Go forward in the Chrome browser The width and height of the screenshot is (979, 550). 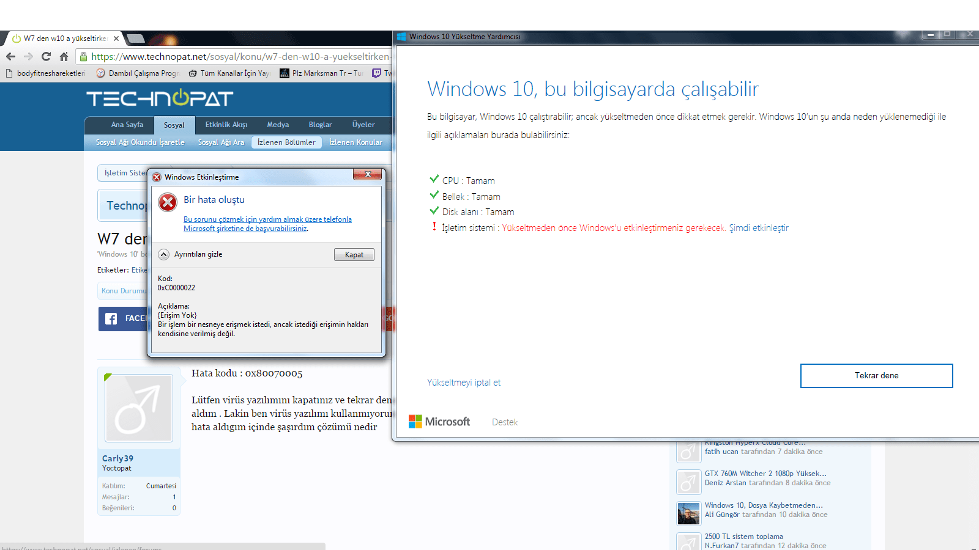28,56
